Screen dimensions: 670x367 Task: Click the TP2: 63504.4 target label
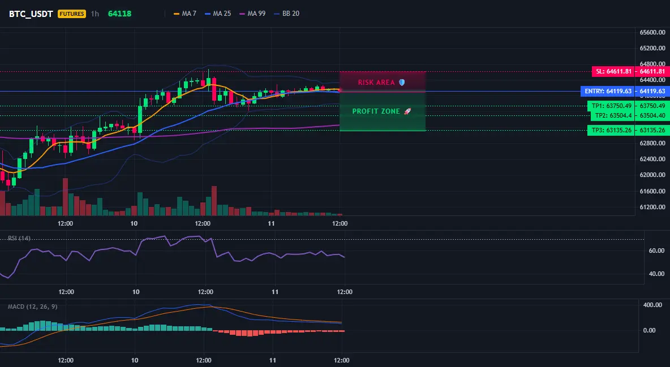(x=613, y=115)
